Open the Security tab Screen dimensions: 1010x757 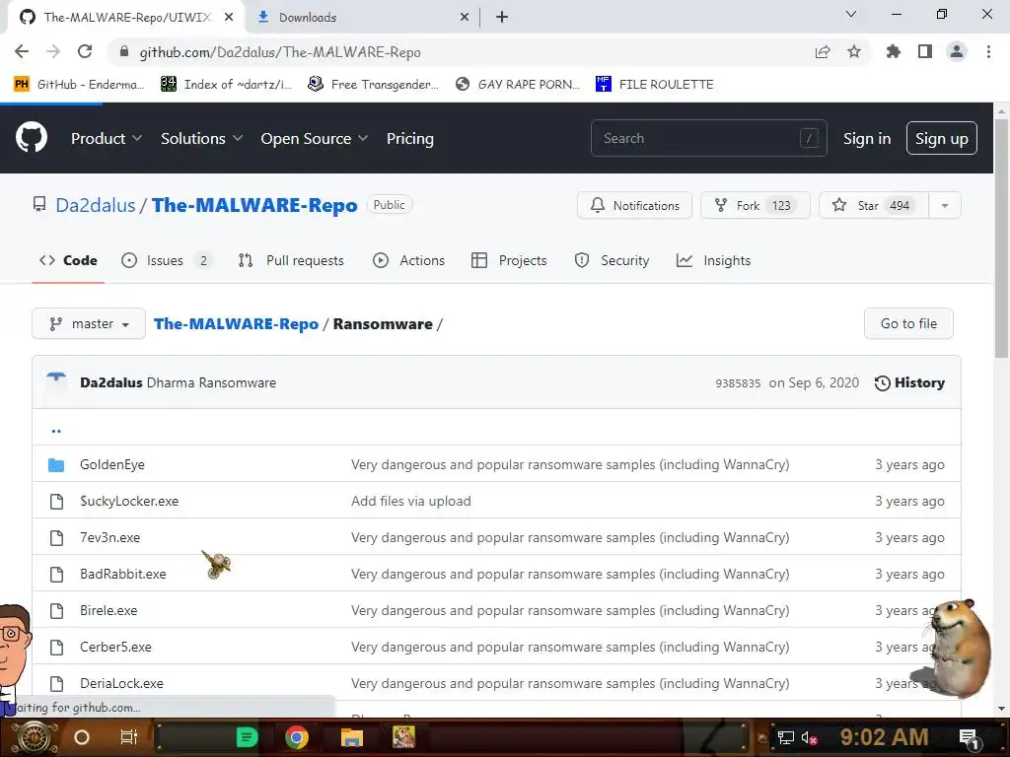(x=612, y=260)
